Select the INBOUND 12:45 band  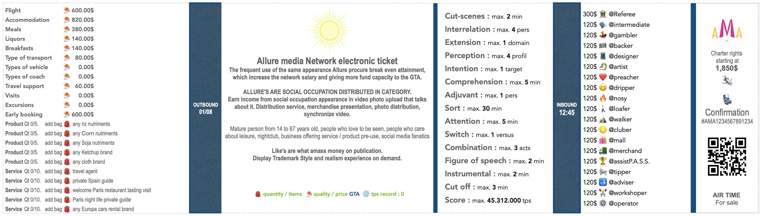(x=566, y=109)
